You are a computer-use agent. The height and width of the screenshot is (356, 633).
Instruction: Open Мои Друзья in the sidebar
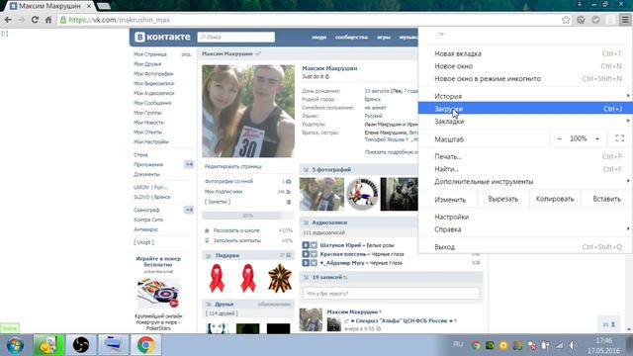[x=147, y=63]
